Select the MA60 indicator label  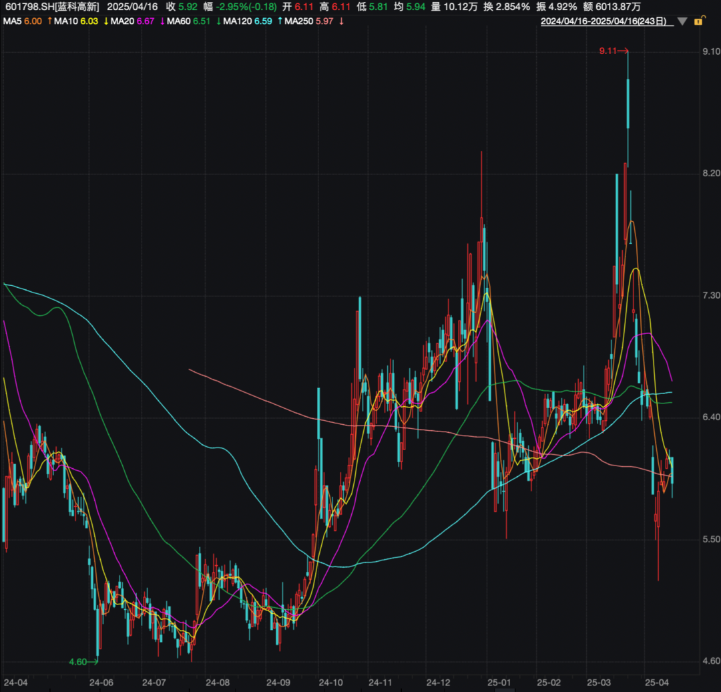(x=179, y=21)
